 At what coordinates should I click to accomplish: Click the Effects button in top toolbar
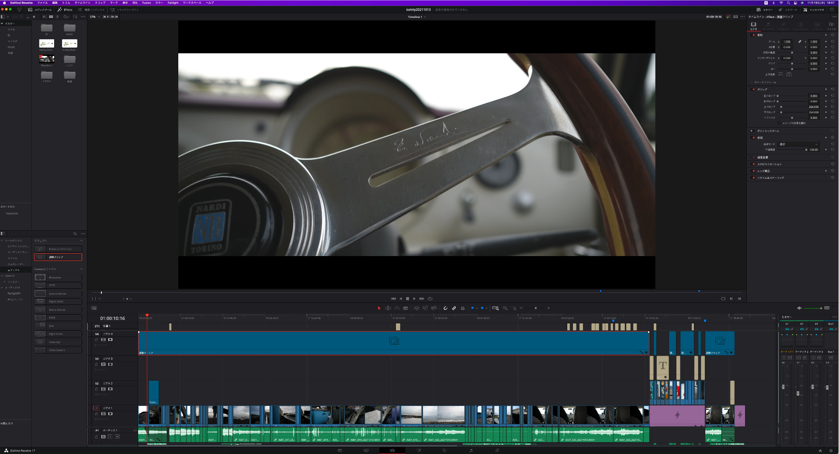pyautogui.click(x=65, y=10)
